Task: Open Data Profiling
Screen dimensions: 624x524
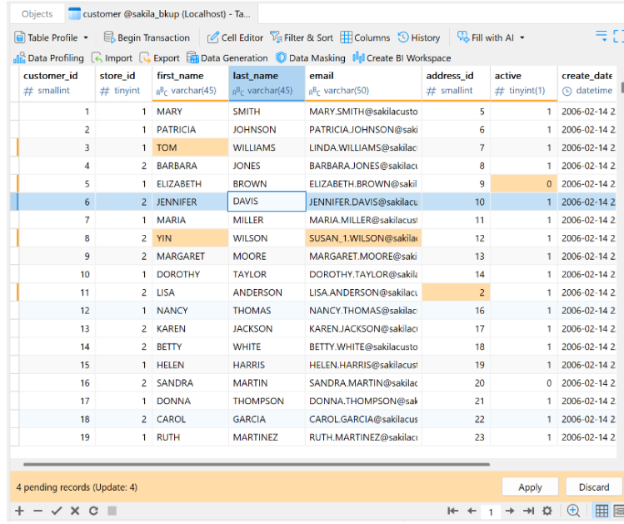Action: (x=48, y=58)
